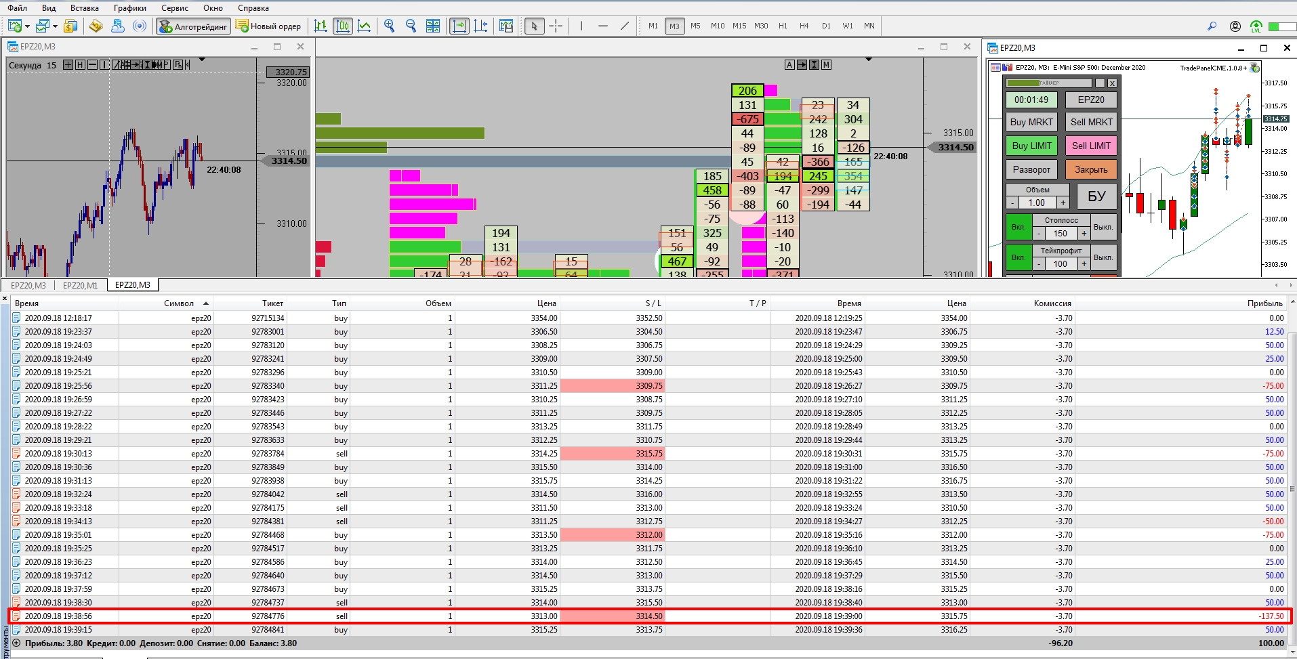Turn off Стоплосс with its Выкл. button
This screenshot has width=1297, height=659.
tap(1103, 227)
